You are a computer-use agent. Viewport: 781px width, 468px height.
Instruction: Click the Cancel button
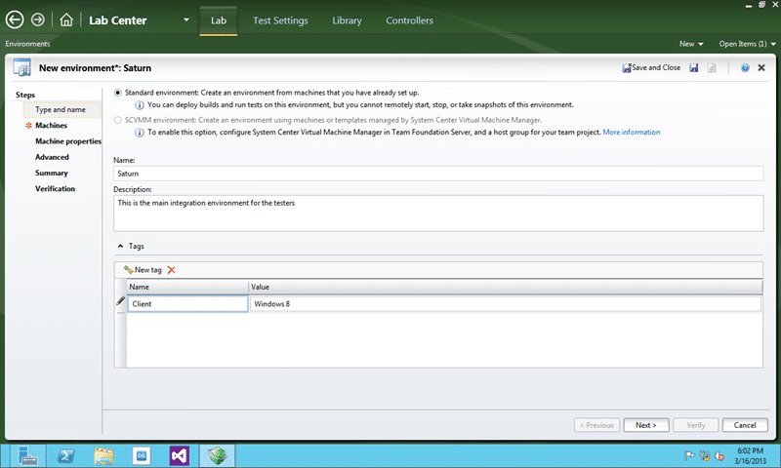click(x=745, y=425)
